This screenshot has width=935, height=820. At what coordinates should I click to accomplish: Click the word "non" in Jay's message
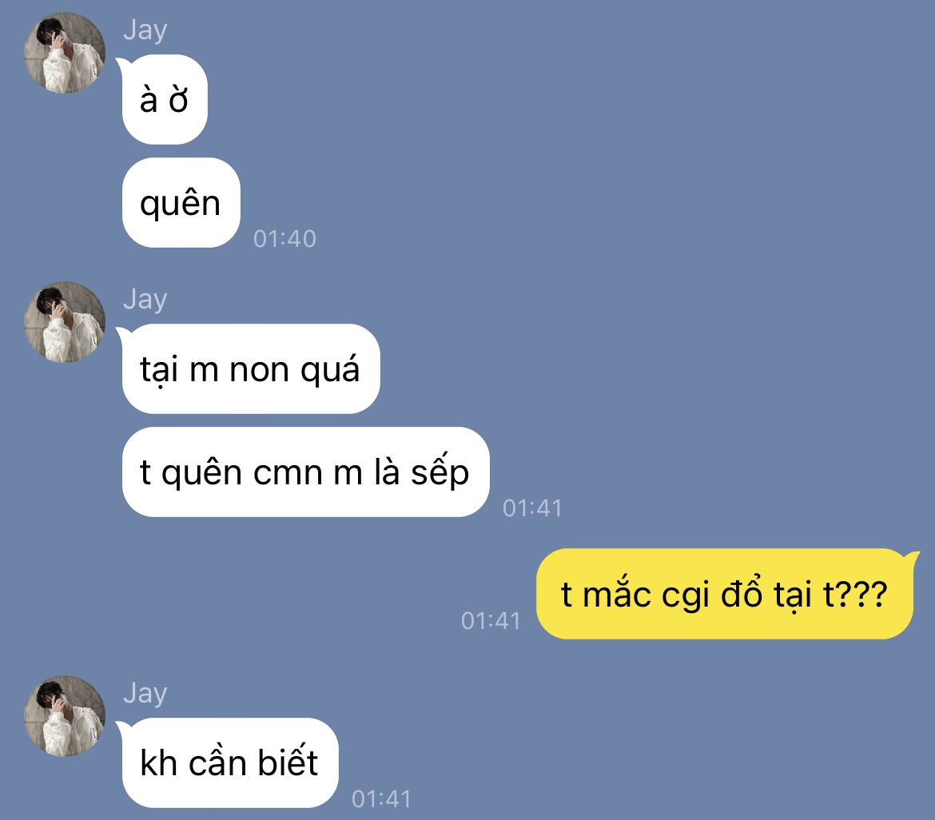click(260, 371)
